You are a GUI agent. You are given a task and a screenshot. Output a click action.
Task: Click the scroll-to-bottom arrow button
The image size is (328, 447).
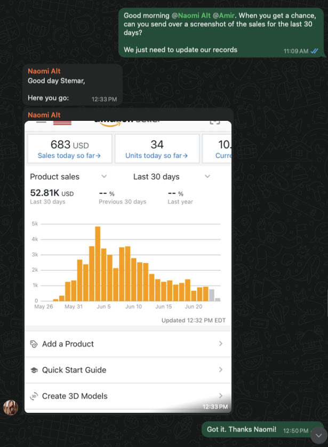pos(318,435)
